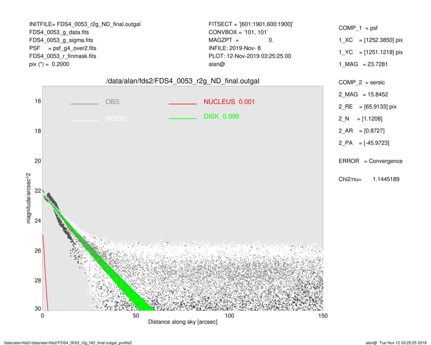This screenshot has width=431, height=345.
Task: Click the 1_YC = [1251.1219] pix value
Action: tap(371, 52)
